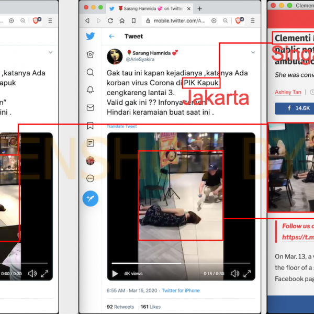This screenshot has height=314, width=314.
Task: Open hamburger menu in left browser window
Action: coord(50,20)
